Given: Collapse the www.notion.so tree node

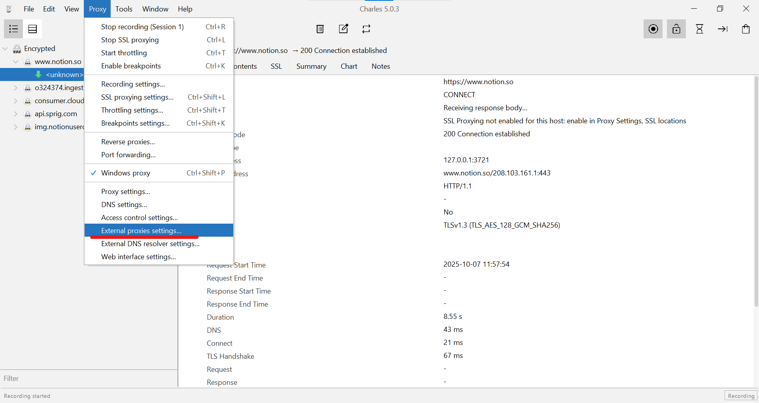Looking at the screenshot, I should pos(16,62).
